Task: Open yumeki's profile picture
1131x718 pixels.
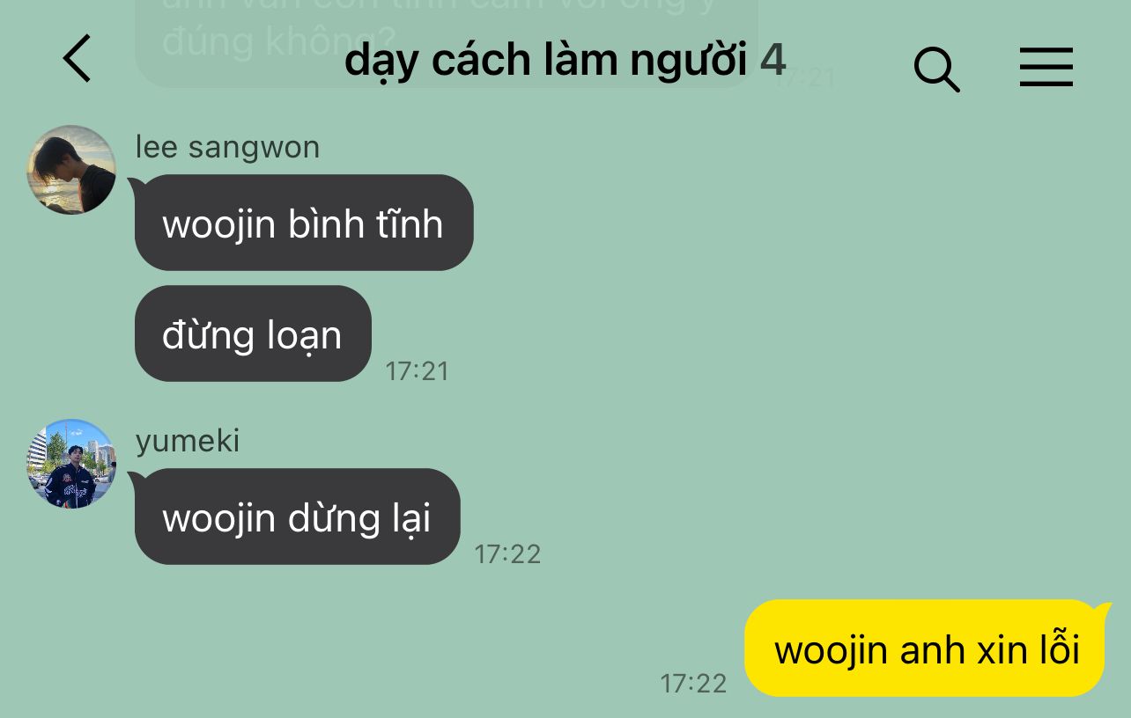Action: [71, 464]
